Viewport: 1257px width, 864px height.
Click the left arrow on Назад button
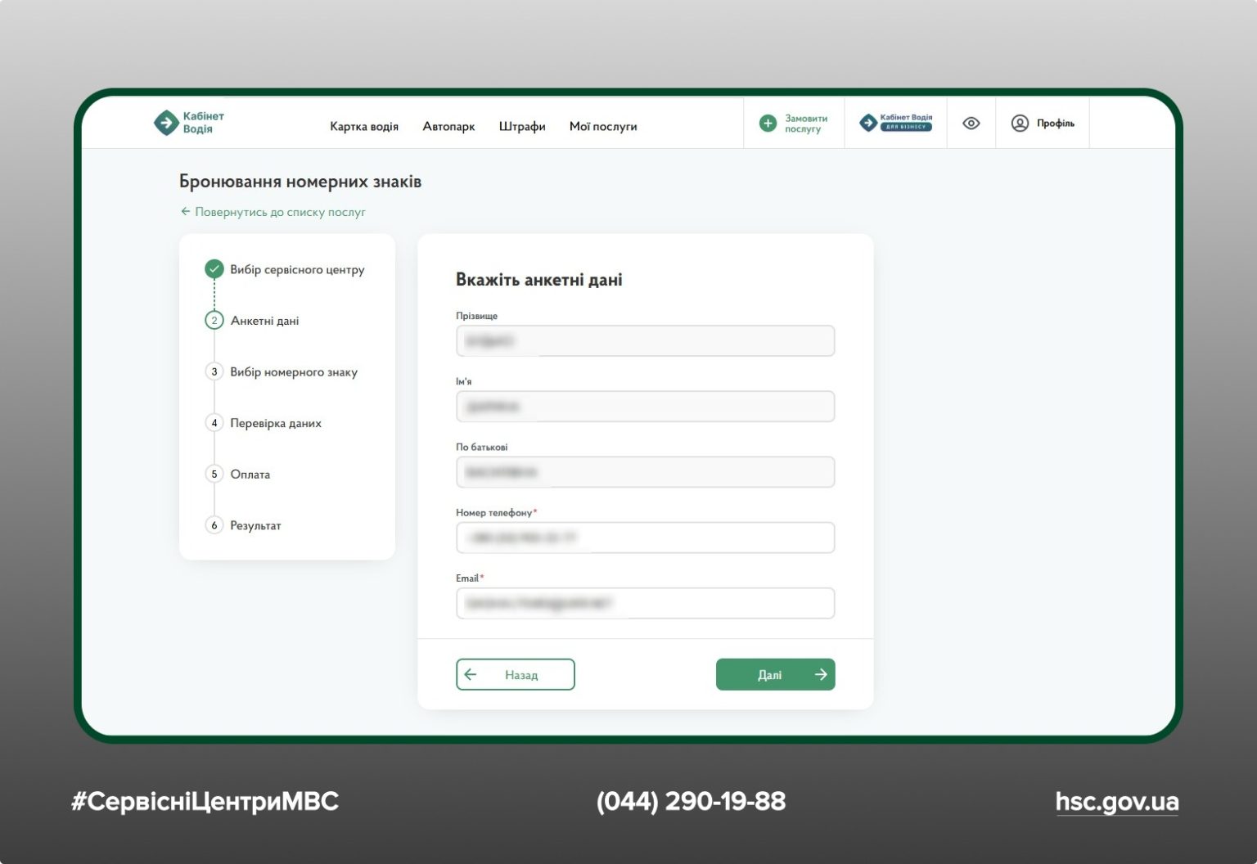click(x=471, y=675)
